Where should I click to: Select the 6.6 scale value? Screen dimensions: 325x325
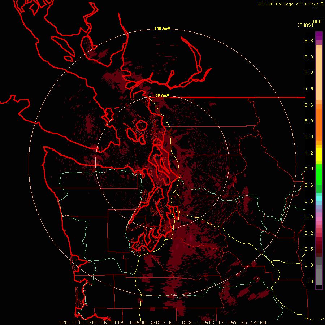[309, 105]
